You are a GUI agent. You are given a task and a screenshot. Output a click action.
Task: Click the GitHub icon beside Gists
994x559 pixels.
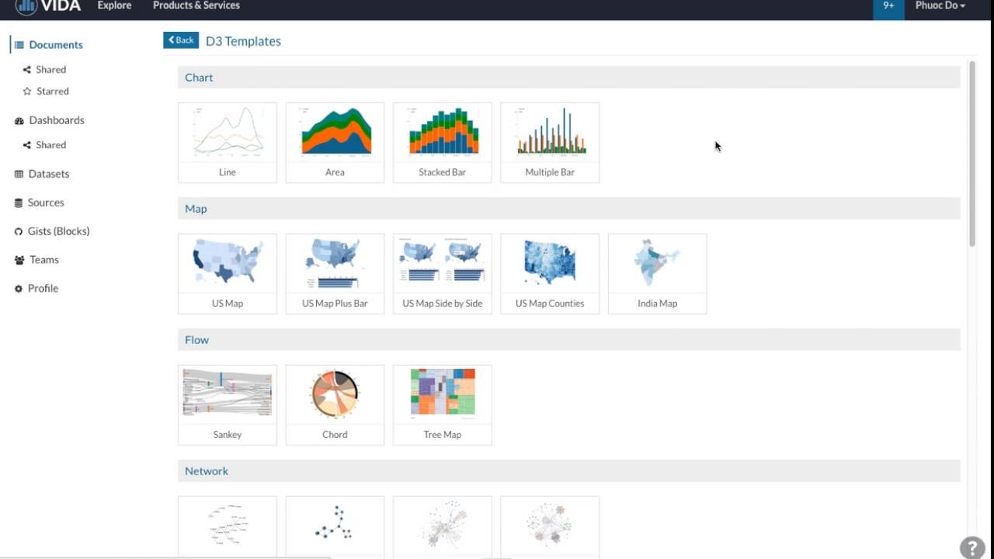coord(19,231)
